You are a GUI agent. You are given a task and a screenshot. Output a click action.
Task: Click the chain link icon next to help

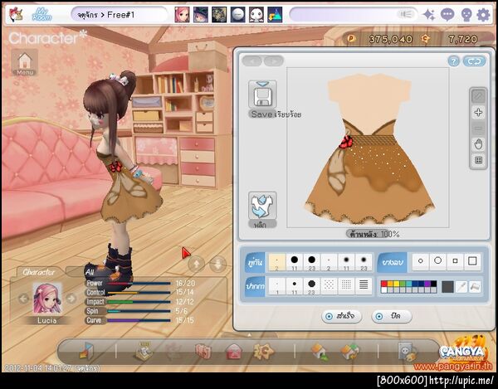tap(474, 61)
